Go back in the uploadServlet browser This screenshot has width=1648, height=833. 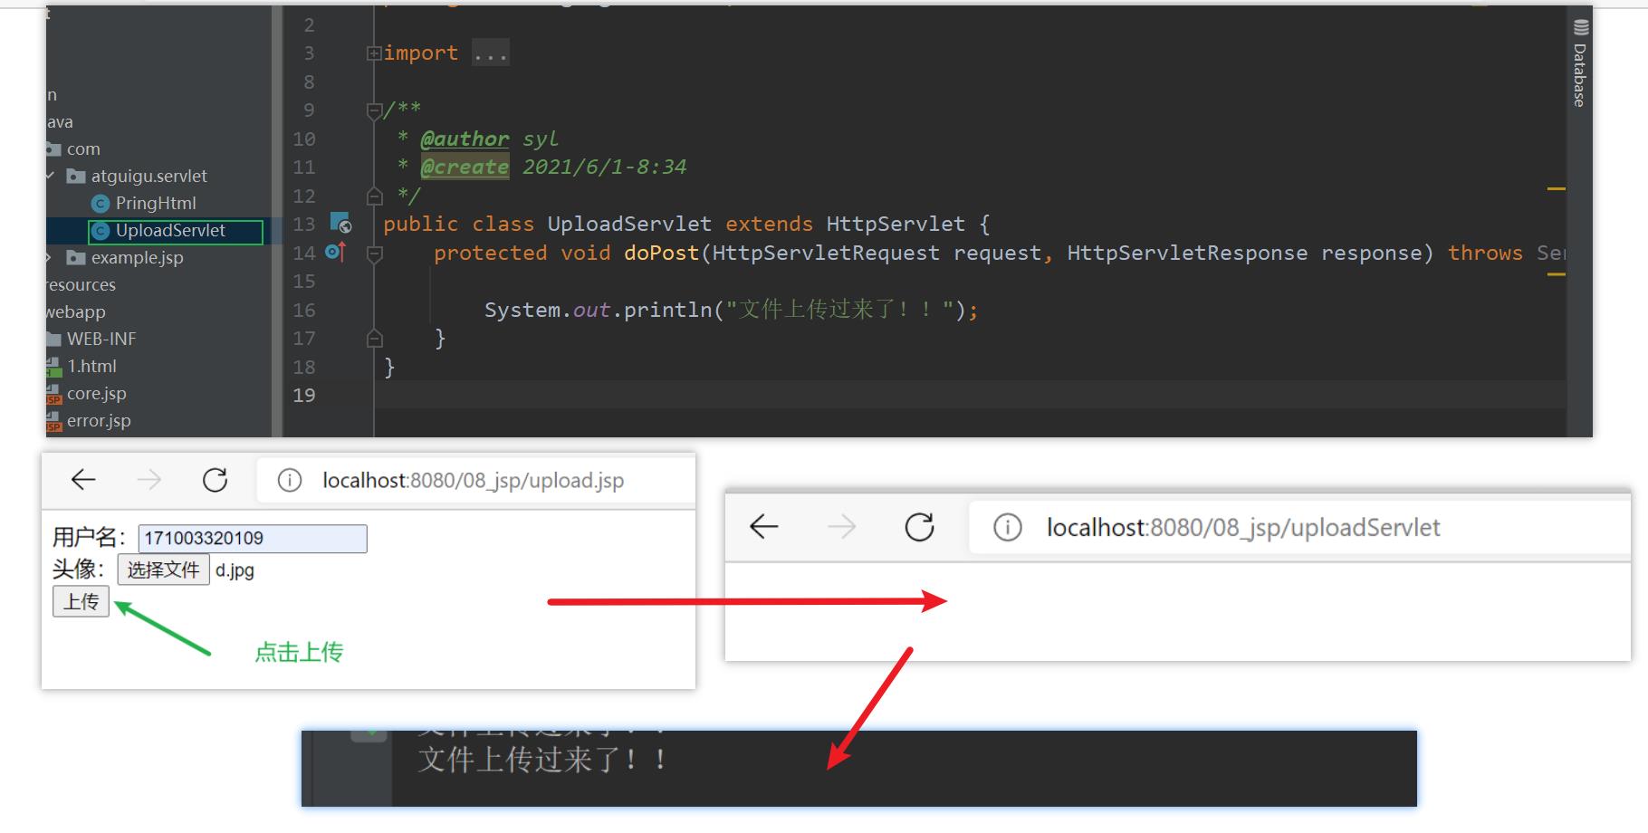(765, 527)
